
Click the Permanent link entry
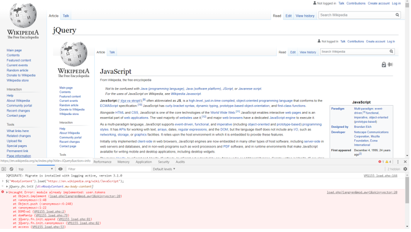[18, 151]
